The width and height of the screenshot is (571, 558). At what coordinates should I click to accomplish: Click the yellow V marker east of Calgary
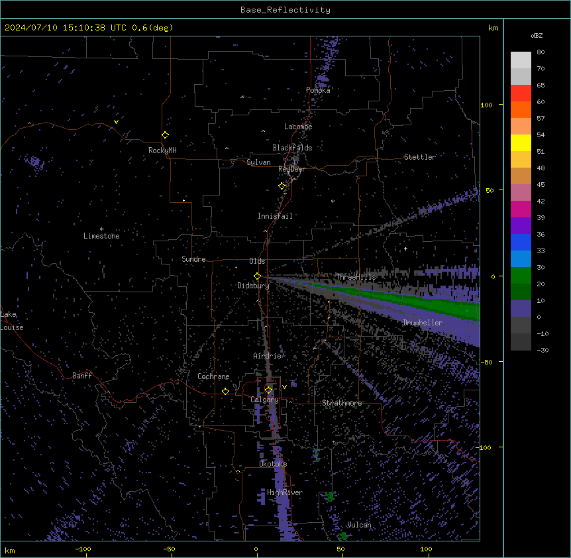click(284, 387)
